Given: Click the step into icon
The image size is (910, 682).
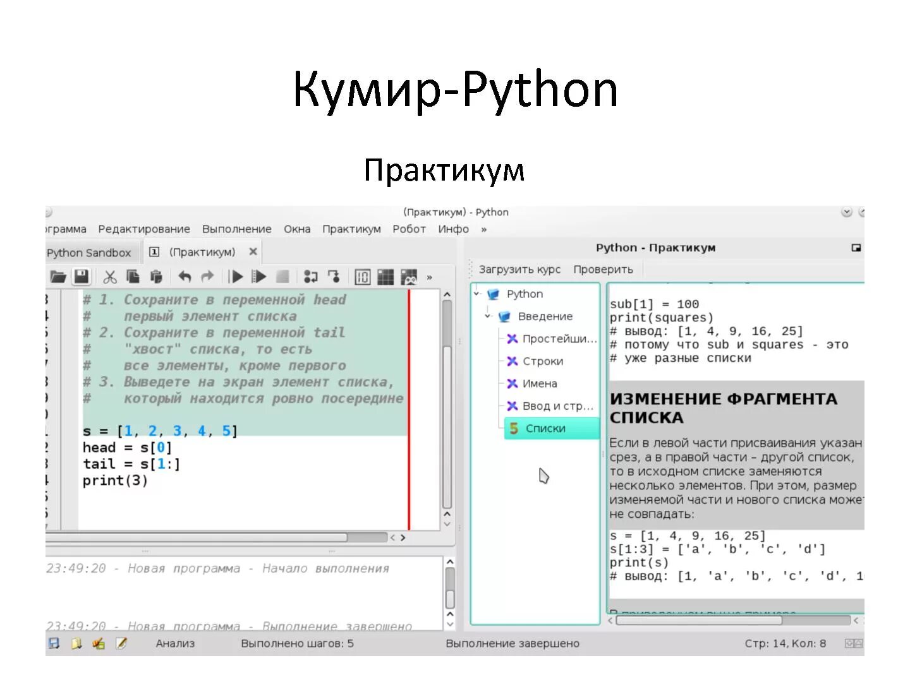Looking at the screenshot, I should click(x=310, y=277).
